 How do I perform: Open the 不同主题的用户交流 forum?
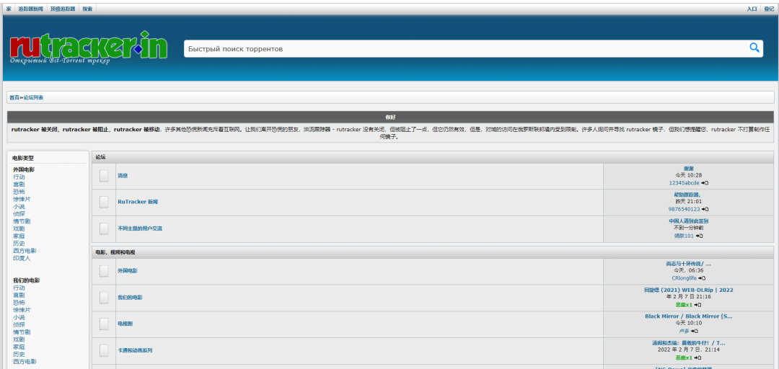[x=140, y=228]
